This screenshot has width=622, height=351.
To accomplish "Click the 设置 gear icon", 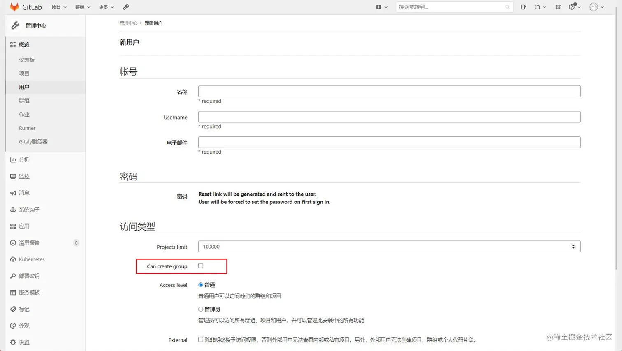I will tap(13, 342).
